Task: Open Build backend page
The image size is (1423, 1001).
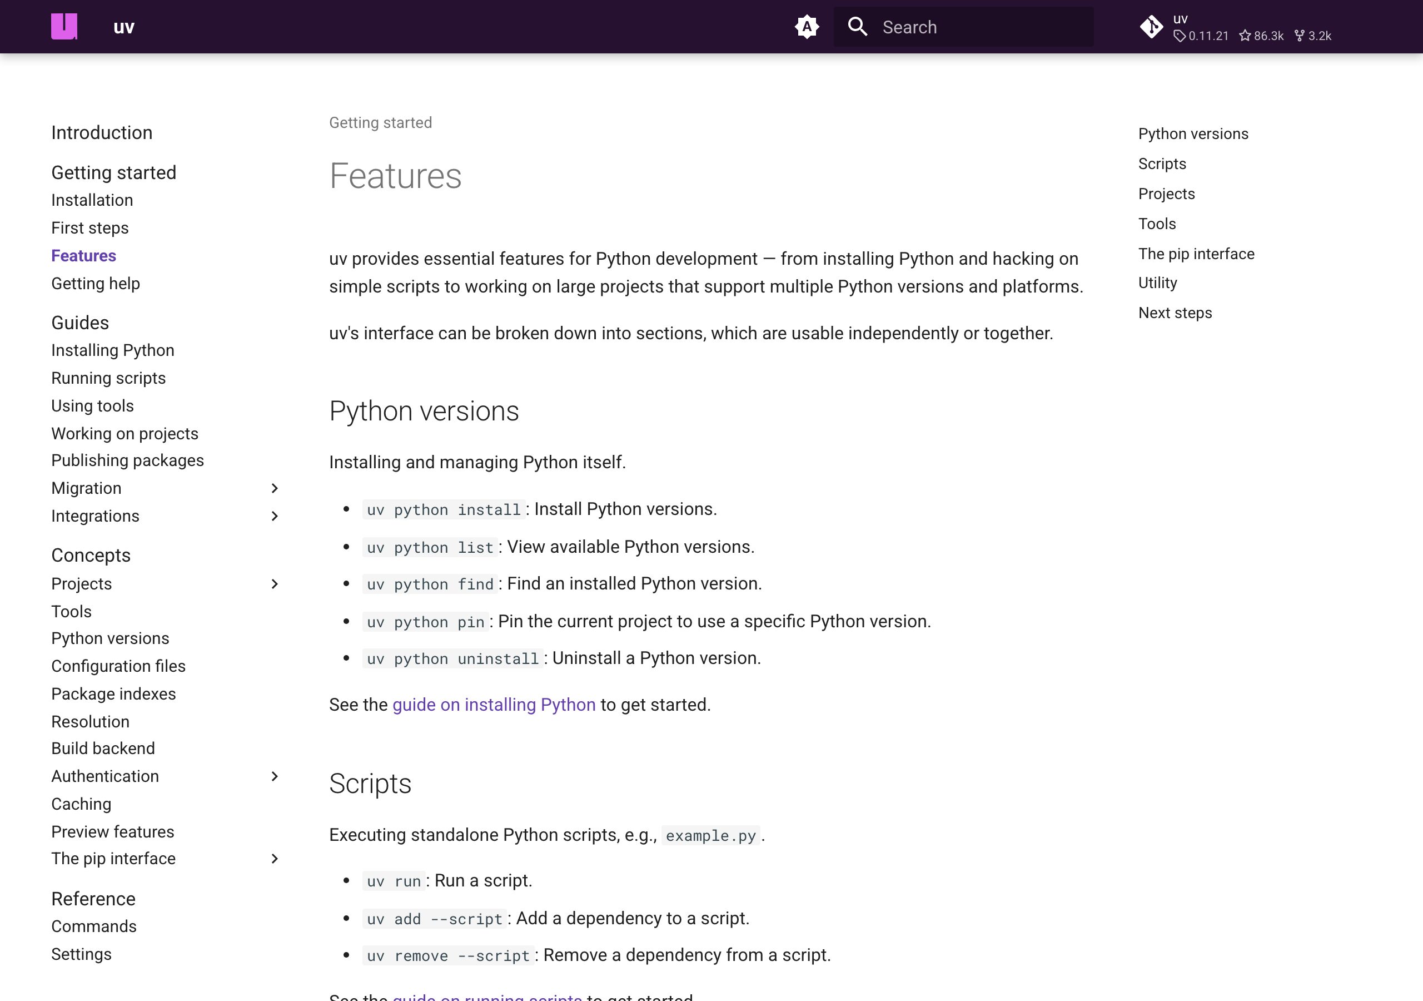Action: (x=103, y=749)
